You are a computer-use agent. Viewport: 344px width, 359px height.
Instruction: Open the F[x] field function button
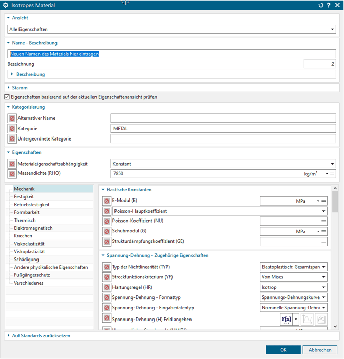pyautogui.click(x=285, y=319)
